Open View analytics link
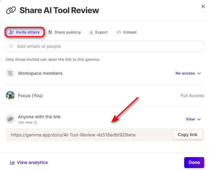 click(29, 162)
